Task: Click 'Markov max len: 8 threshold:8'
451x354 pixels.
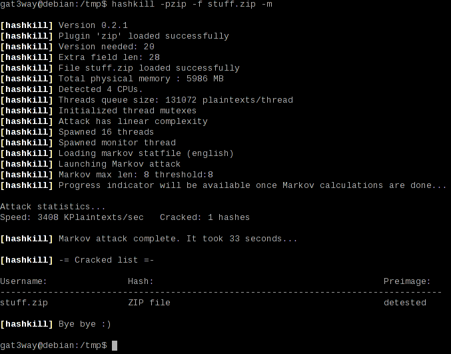Action: (x=136, y=175)
